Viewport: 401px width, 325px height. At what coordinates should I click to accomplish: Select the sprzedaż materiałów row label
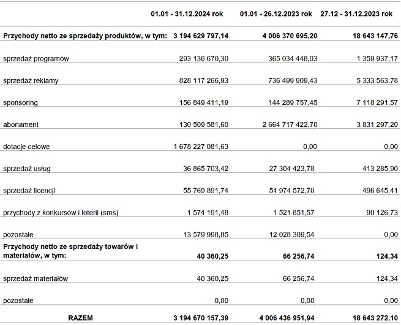point(36,278)
